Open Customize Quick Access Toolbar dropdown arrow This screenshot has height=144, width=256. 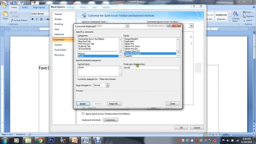coord(192,26)
